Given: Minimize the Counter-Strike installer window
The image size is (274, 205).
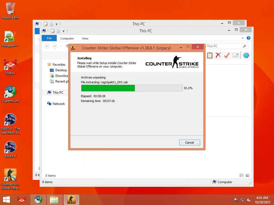Looking at the screenshot, I should tap(181, 47).
